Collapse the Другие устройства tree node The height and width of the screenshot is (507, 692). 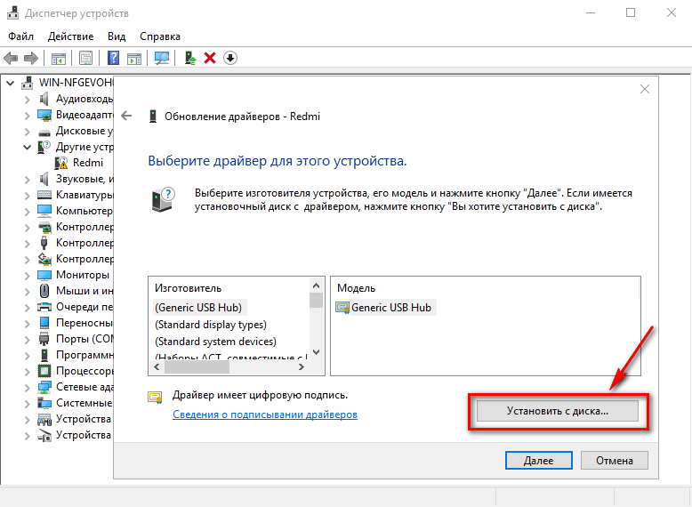coord(28,147)
